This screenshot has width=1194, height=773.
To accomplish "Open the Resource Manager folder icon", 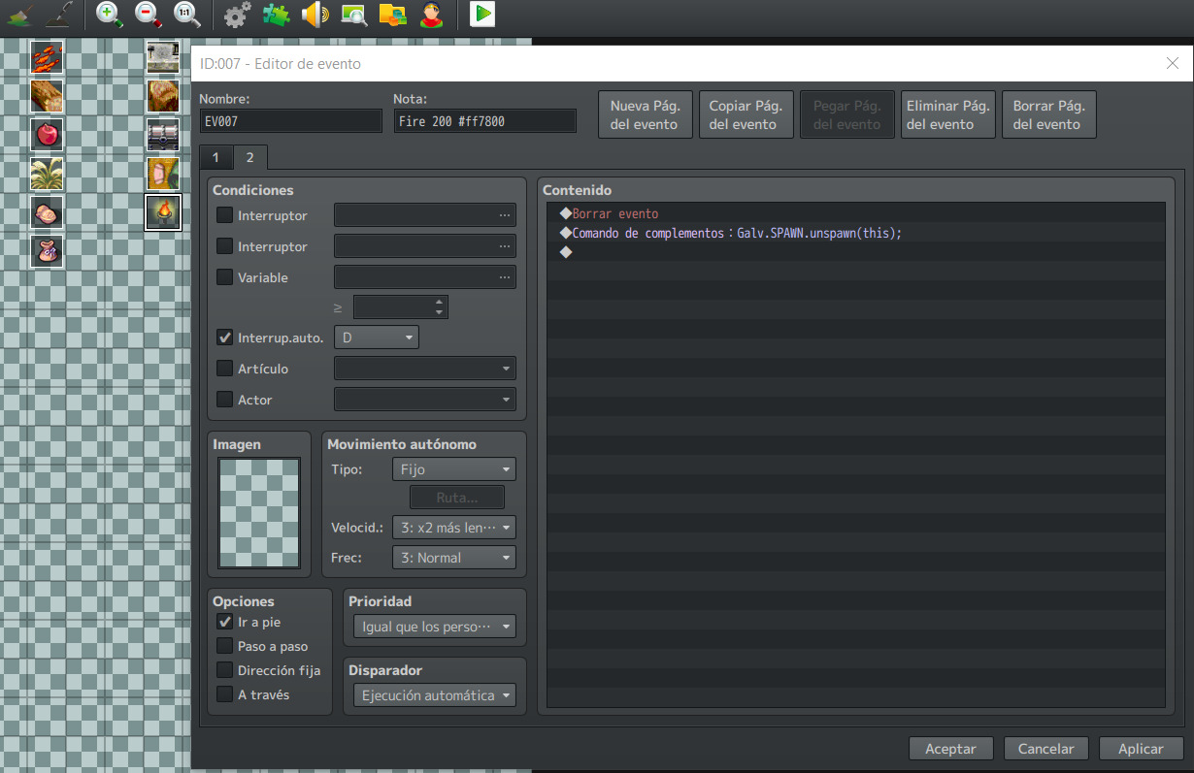I will click(x=392, y=15).
